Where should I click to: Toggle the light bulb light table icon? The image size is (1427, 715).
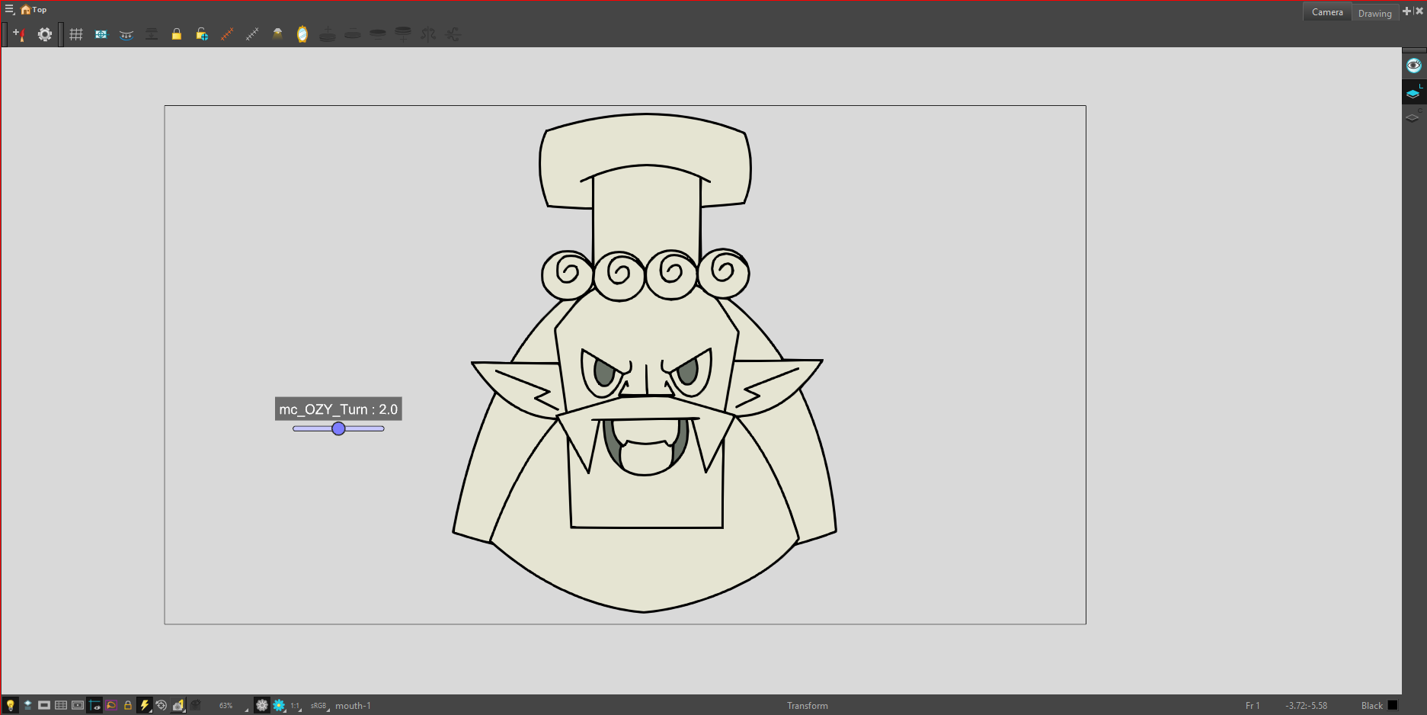pos(11,705)
